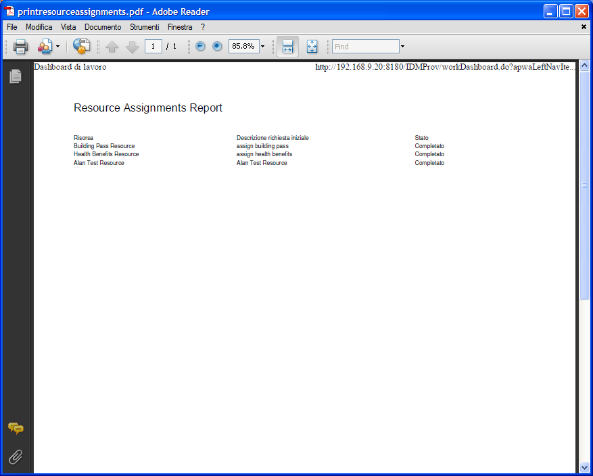Click the web conference globe icon
593x476 pixels.
81,47
